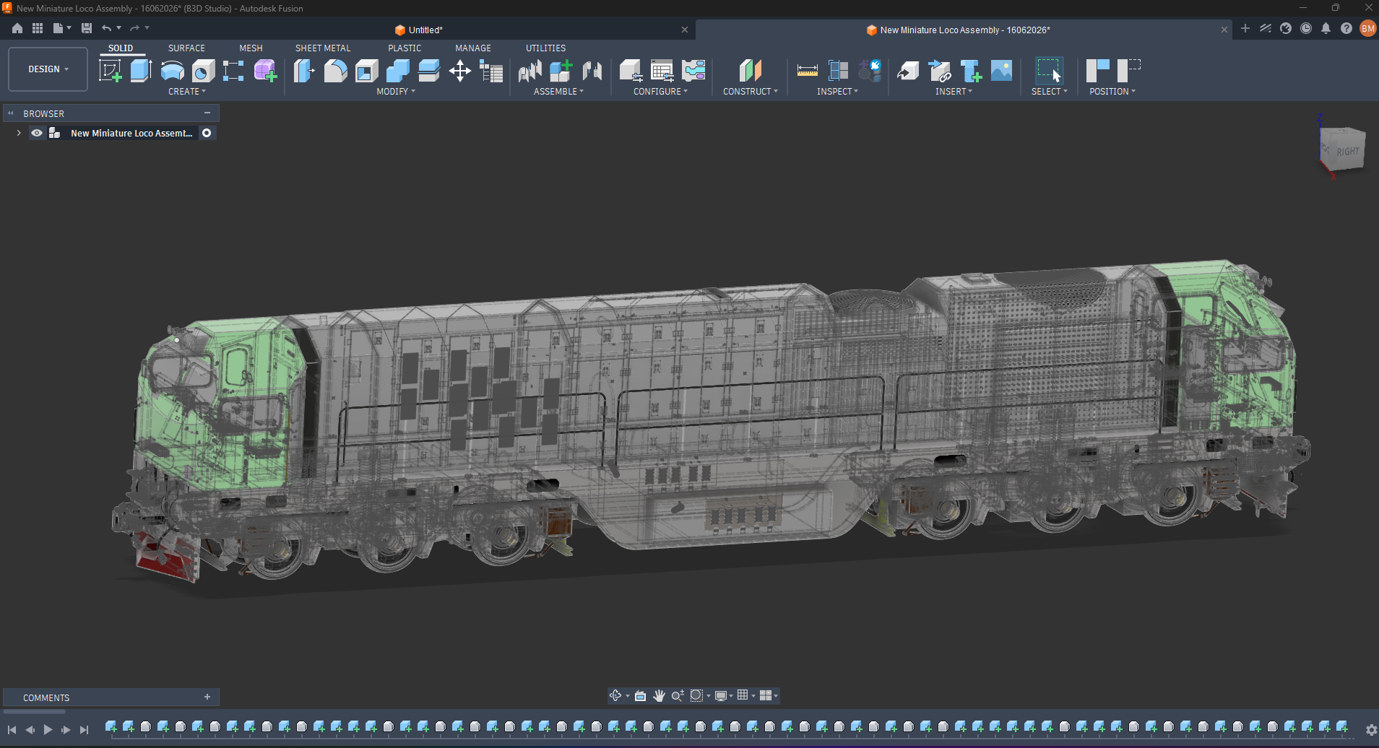Collapse the BROWSER panel with minus
This screenshot has width=1379, height=748.
point(207,113)
